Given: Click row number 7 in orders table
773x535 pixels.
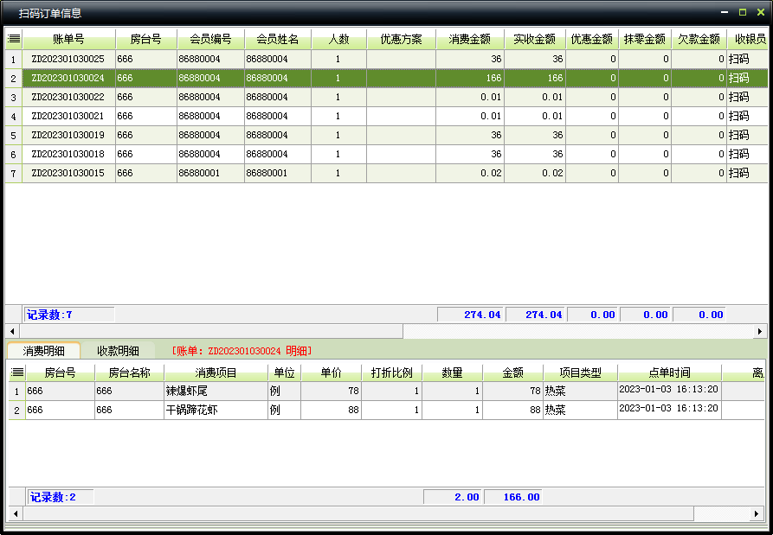Looking at the screenshot, I should 13,173.
